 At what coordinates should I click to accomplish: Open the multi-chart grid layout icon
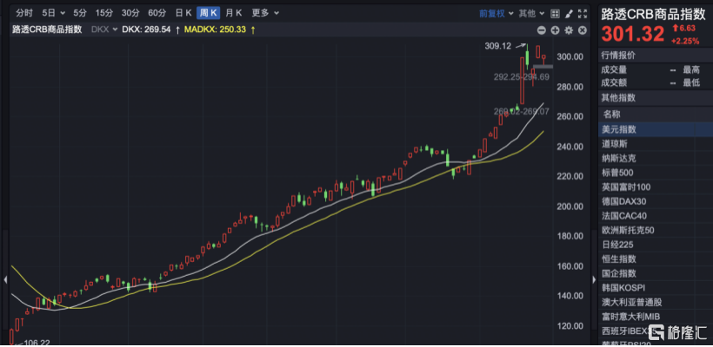point(556,14)
